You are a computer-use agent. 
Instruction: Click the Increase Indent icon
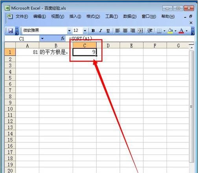(150, 31)
